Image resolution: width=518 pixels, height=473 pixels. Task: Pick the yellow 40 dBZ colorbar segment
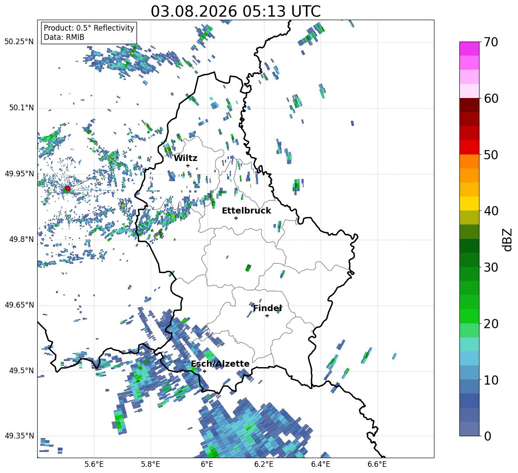click(469, 203)
